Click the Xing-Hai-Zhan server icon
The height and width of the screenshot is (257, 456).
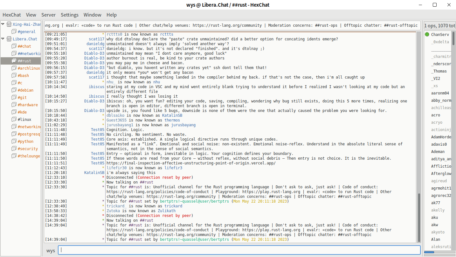point(9,24)
